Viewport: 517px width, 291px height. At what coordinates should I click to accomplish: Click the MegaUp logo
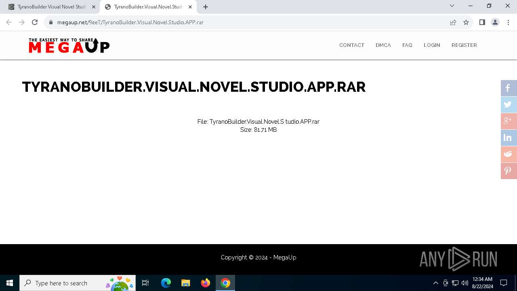pos(69,46)
